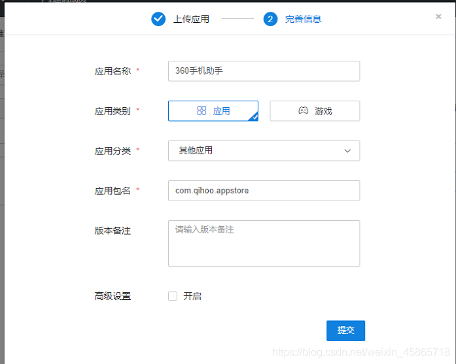Click the completed step checkmark icon
The image size is (456, 364).
pos(158,19)
